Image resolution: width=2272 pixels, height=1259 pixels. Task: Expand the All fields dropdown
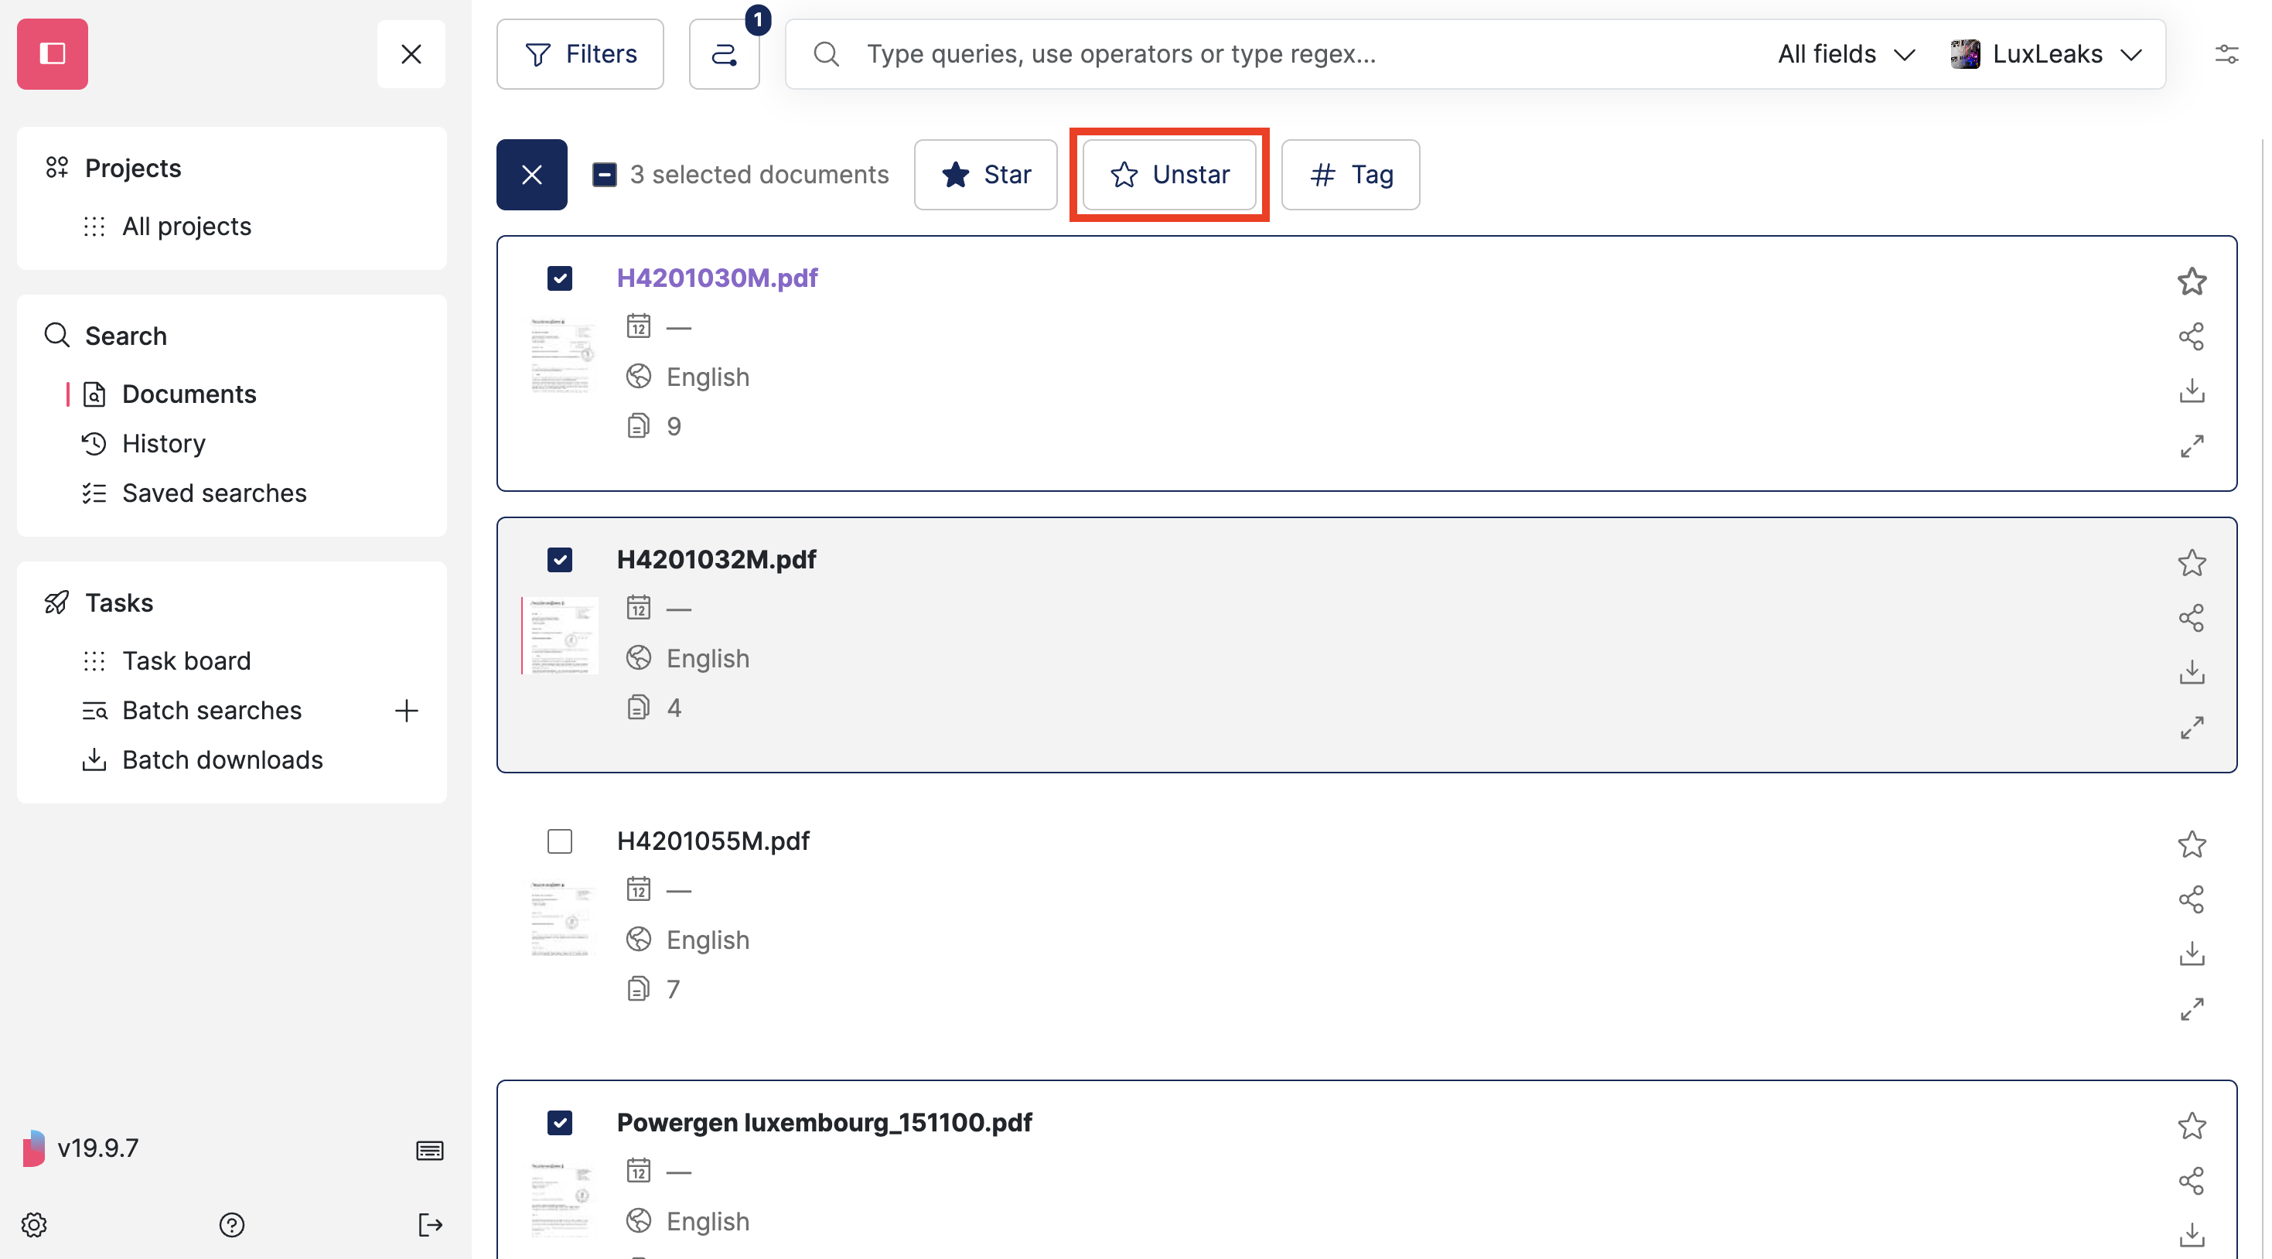click(1846, 54)
